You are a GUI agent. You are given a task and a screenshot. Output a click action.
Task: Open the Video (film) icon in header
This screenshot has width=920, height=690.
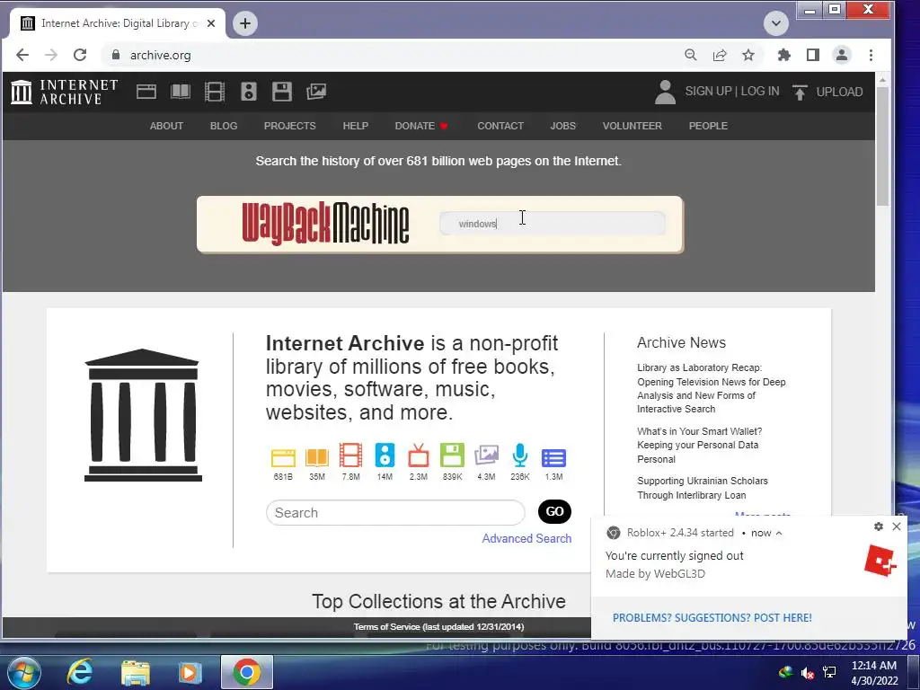coord(214,92)
